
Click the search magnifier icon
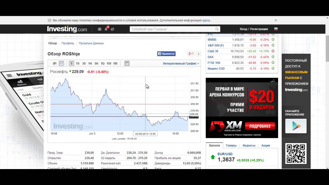point(217,29)
